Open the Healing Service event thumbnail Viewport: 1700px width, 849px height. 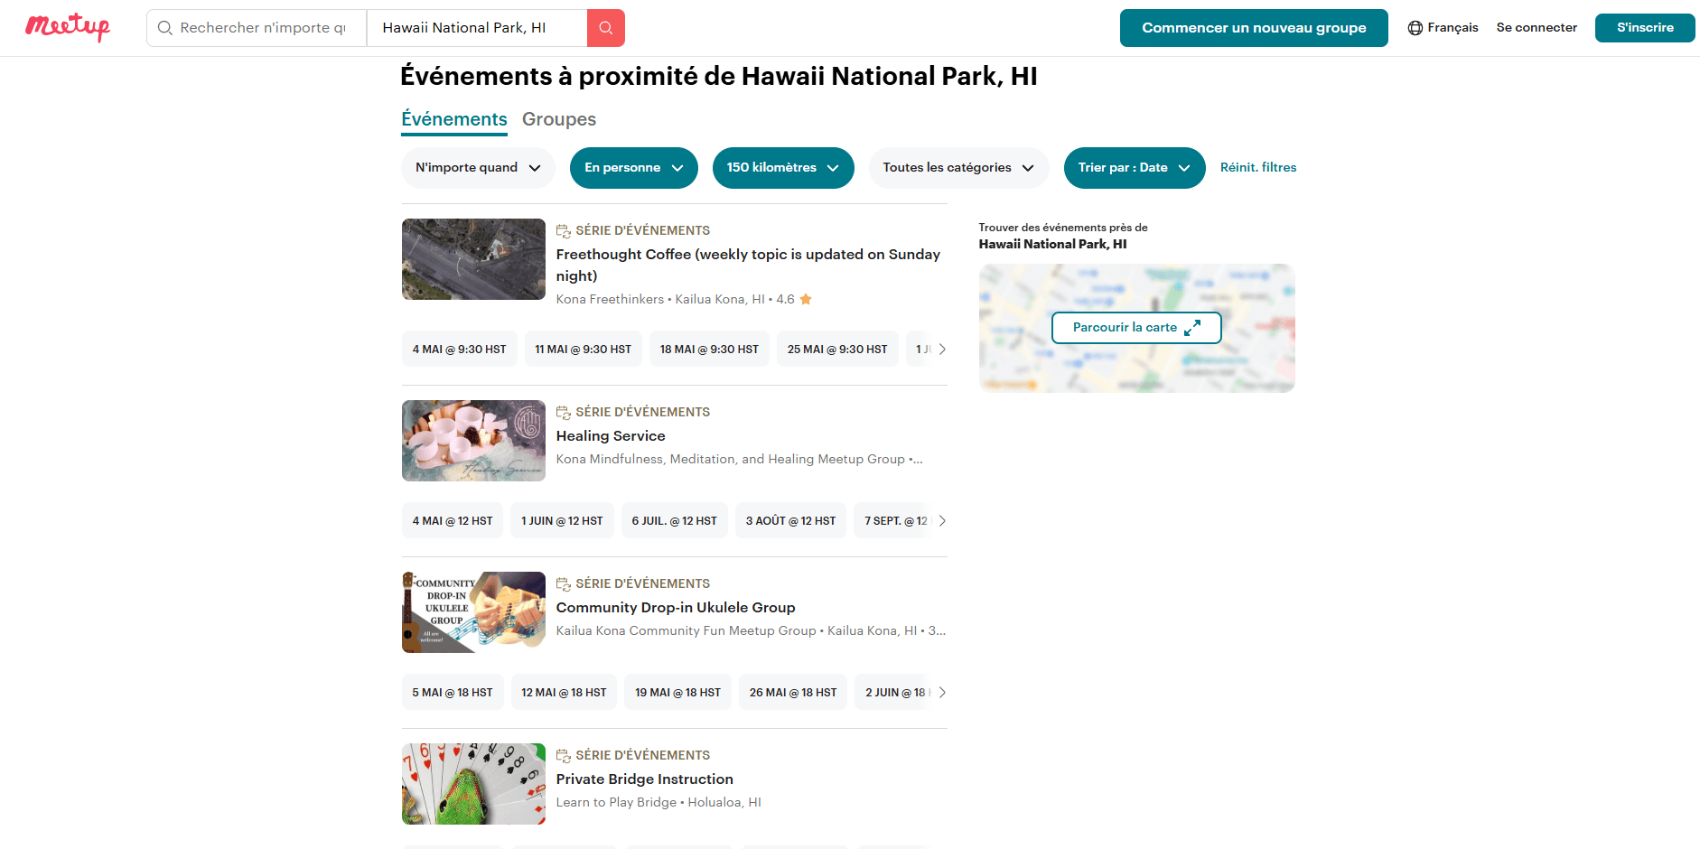pyautogui.click(x=473, y=441)
